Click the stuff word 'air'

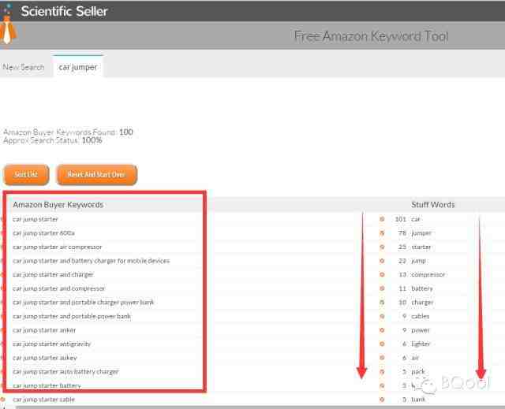pyautogui.click(x=415, y=358)
